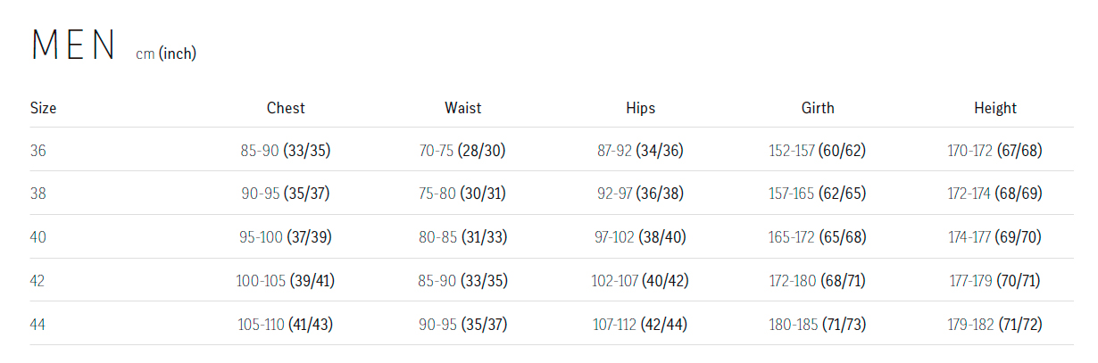
Task: Select the Girth column header
Action: pyautogui.click(x=818, y=108)
